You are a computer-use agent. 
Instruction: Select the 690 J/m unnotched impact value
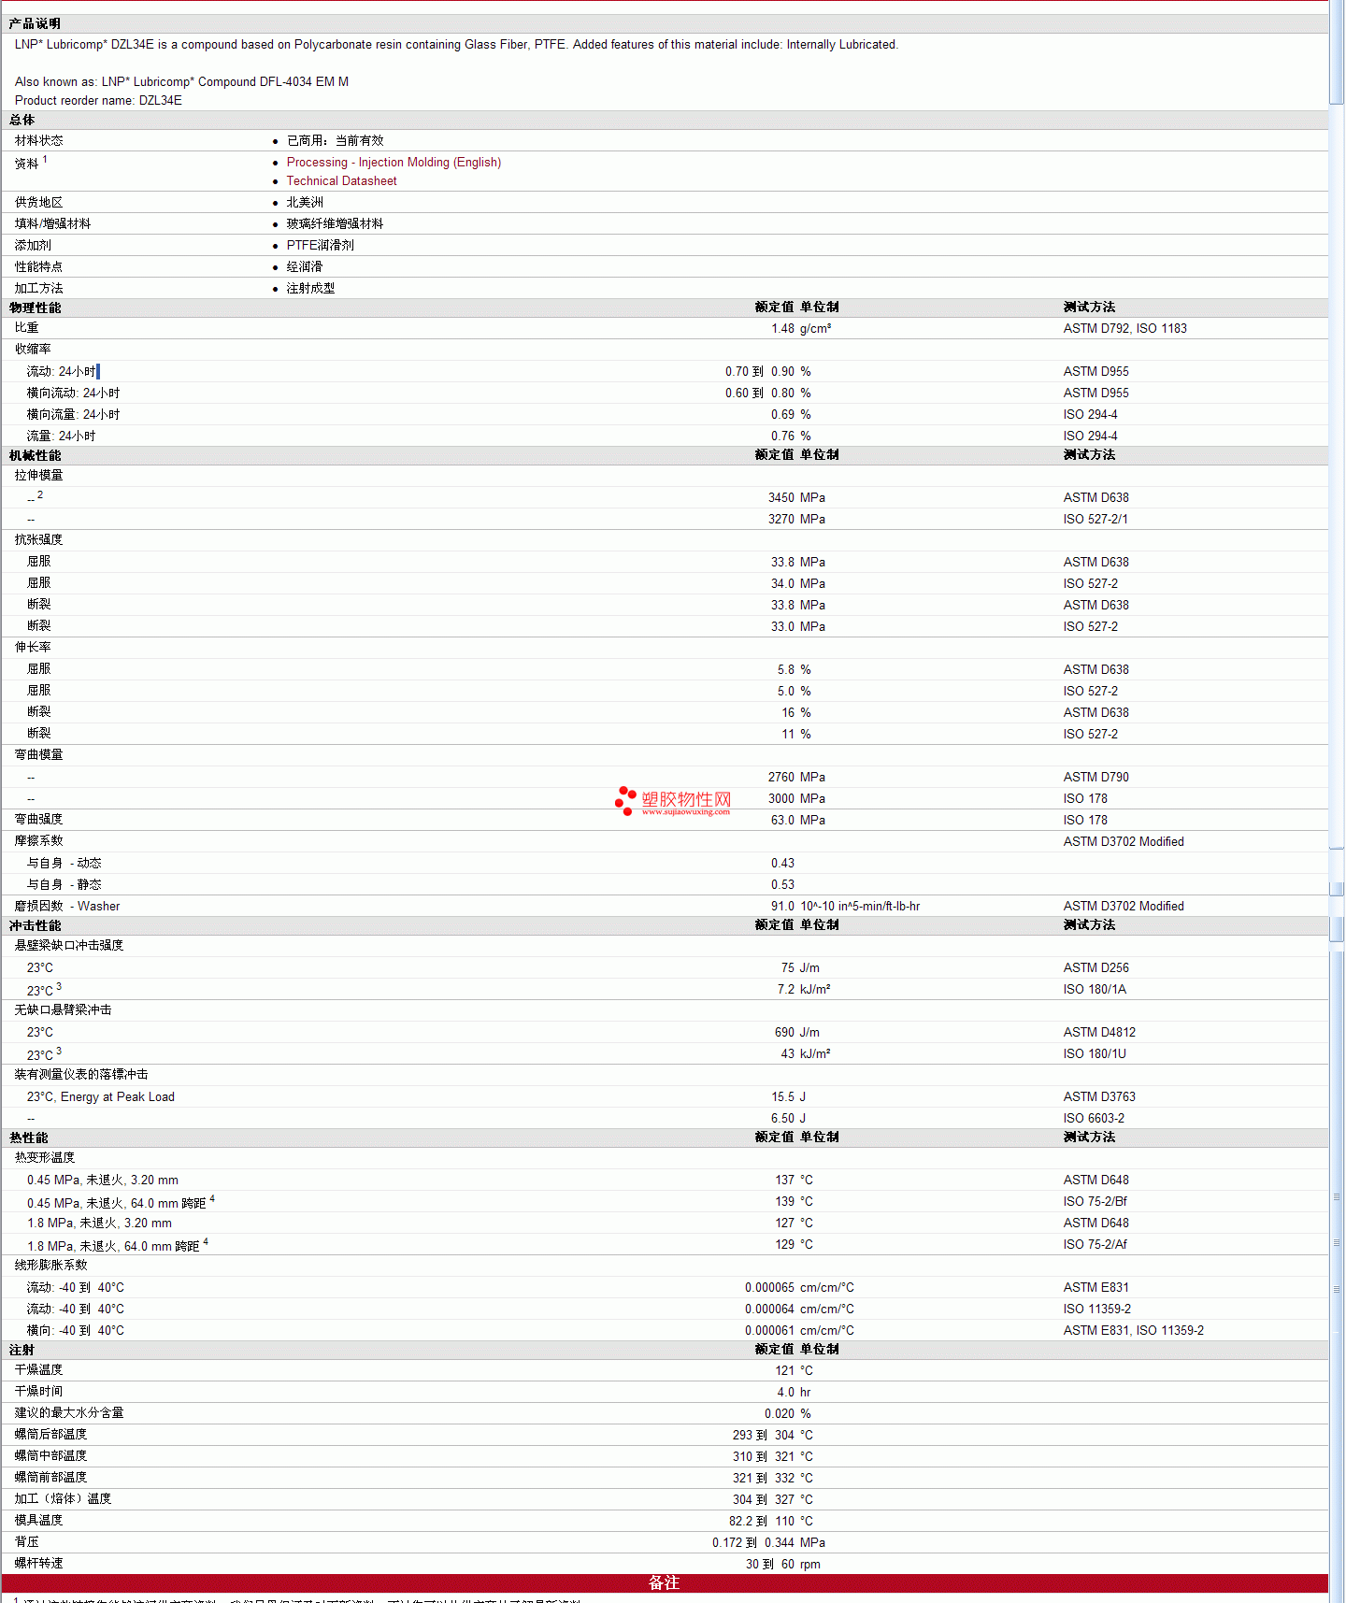797,1033
